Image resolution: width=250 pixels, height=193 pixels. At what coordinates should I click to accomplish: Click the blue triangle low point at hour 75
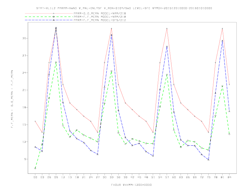point(209,160)
